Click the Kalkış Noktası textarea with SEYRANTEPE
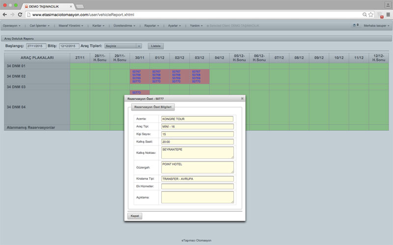Screen dimensions: 393x245 coord(197,152)
